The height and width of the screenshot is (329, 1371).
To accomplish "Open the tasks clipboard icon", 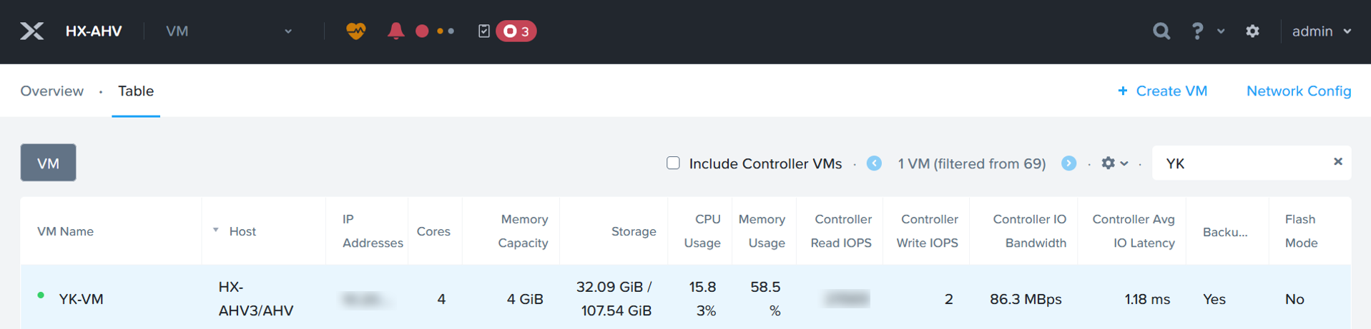I will [x=484, y=31].
